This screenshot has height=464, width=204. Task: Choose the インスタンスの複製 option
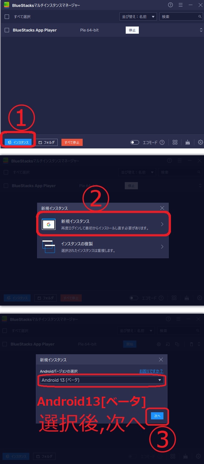pos(103,247)
